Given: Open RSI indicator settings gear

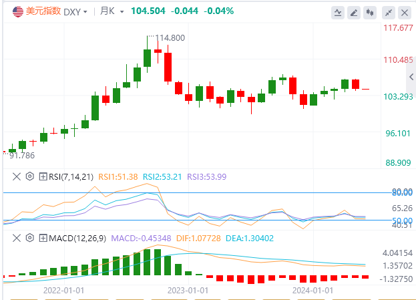Looking at the screenshot, I should pos(29,177).
